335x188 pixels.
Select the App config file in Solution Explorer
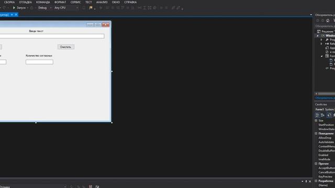[x=330, y=48]
